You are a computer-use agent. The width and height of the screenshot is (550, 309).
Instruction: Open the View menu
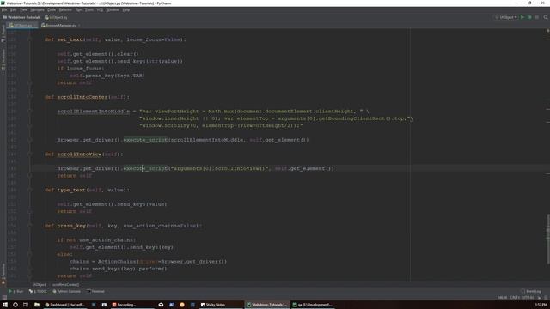(x=23, y=9)
